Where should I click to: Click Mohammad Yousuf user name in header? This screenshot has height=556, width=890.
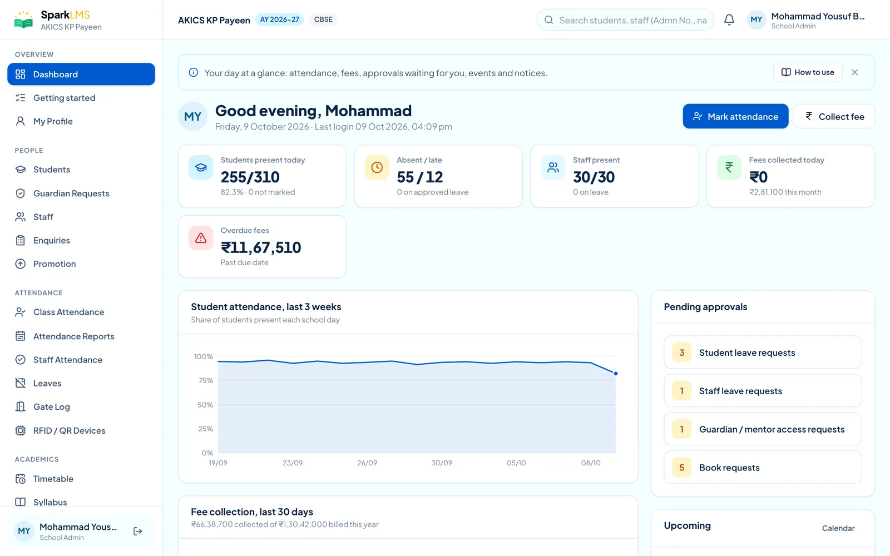click(x=818, y=16)
